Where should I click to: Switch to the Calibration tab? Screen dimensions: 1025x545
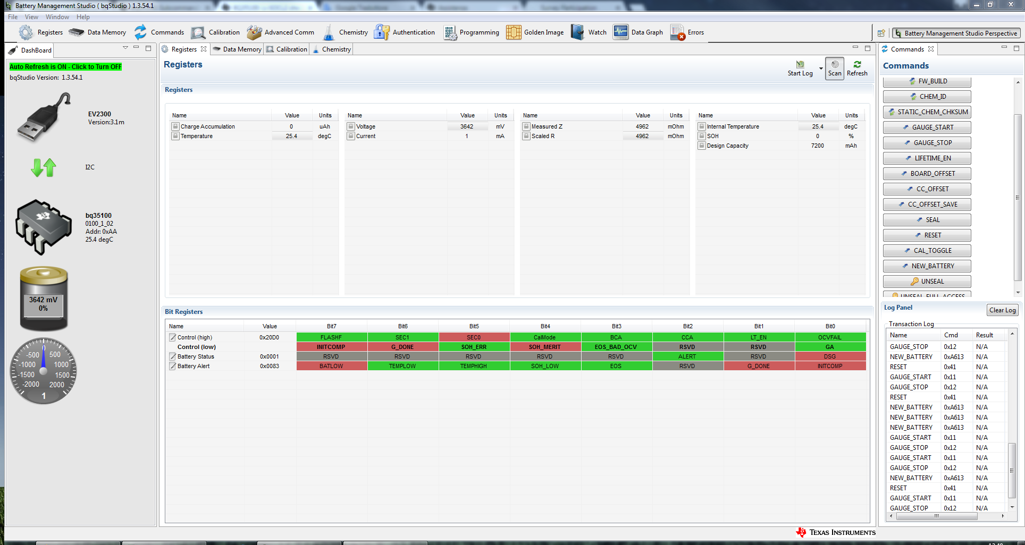(x=287, y=49)
